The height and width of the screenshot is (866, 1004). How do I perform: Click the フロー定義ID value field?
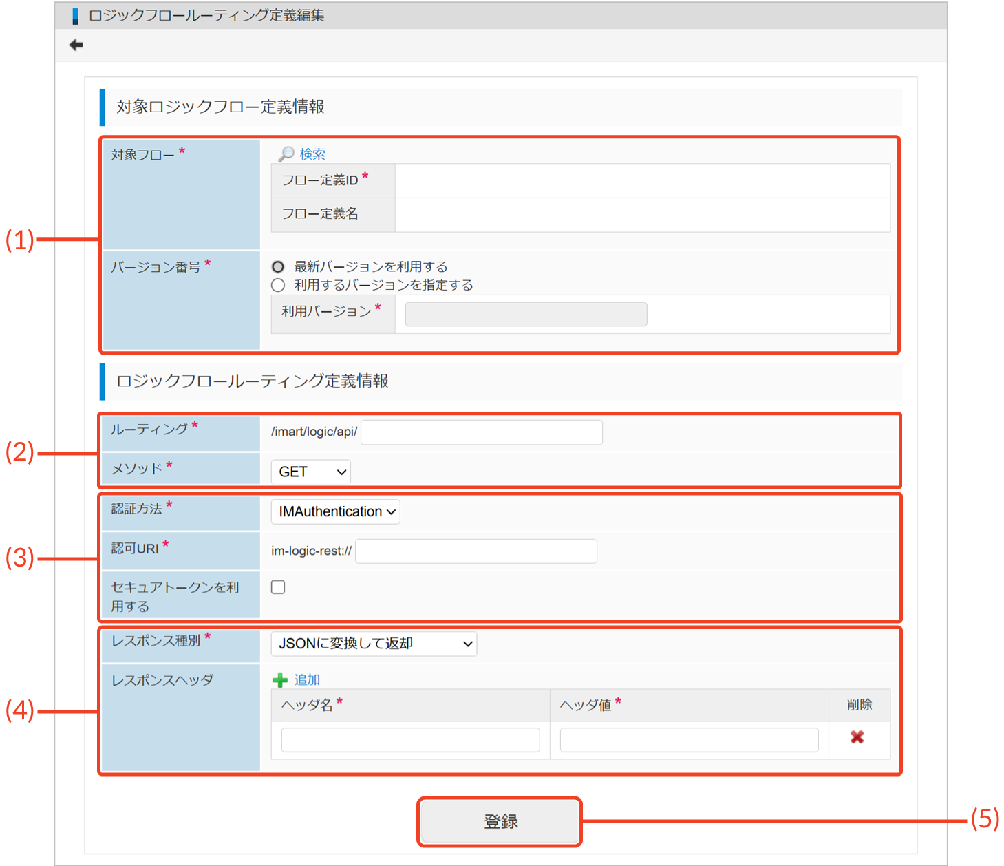641,181
